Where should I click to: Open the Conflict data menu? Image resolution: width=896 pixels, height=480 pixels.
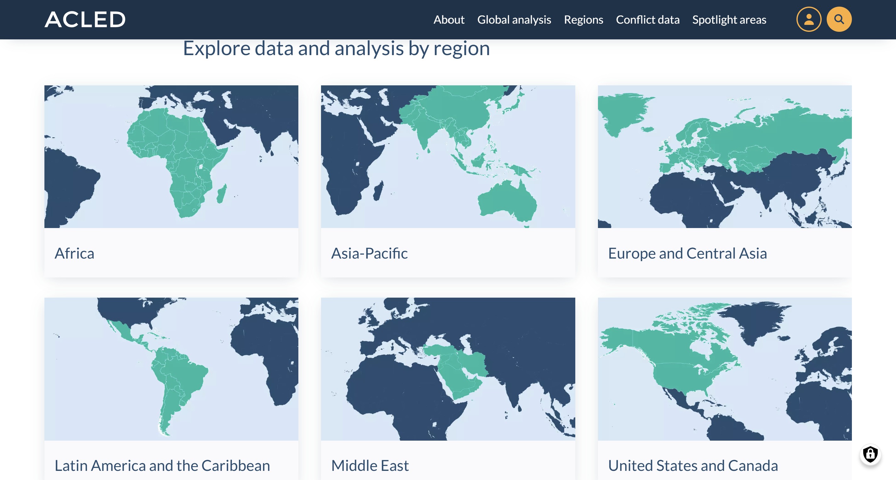pyautogui.click(x=647, y=20)
